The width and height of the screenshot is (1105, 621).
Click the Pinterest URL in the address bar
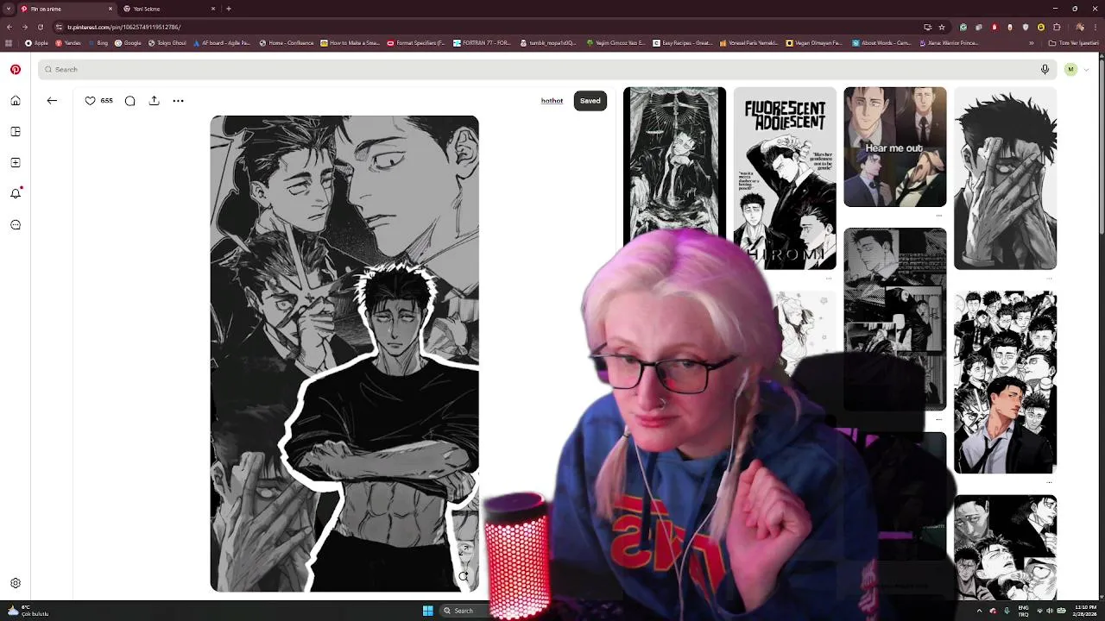pos(124,27)
